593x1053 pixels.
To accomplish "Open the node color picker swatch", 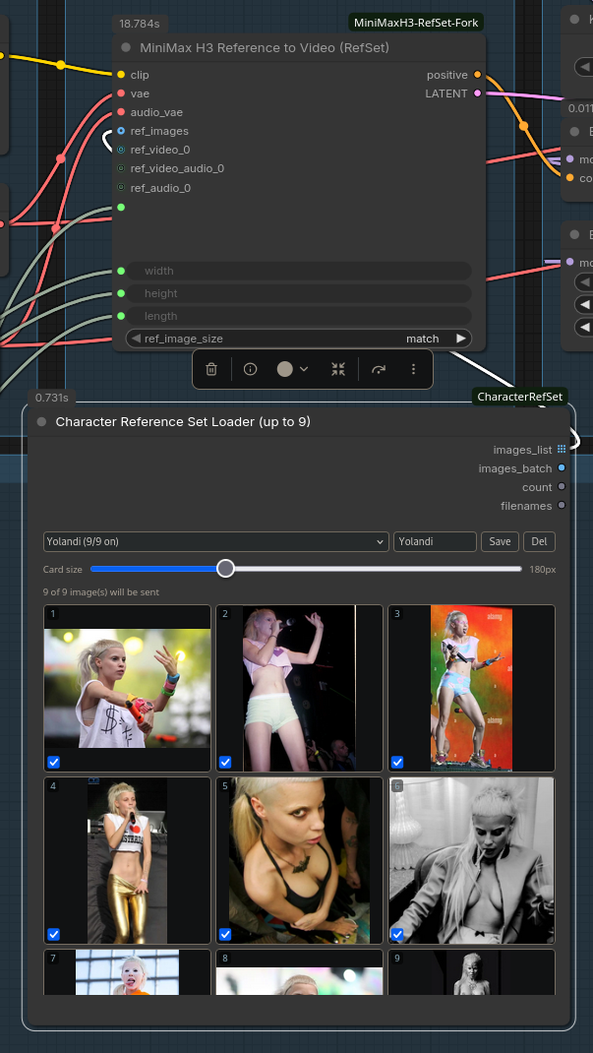I will pos(284,369).
